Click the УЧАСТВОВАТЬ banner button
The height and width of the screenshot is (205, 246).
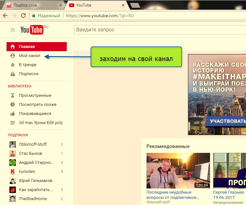(x=226, y=121)
